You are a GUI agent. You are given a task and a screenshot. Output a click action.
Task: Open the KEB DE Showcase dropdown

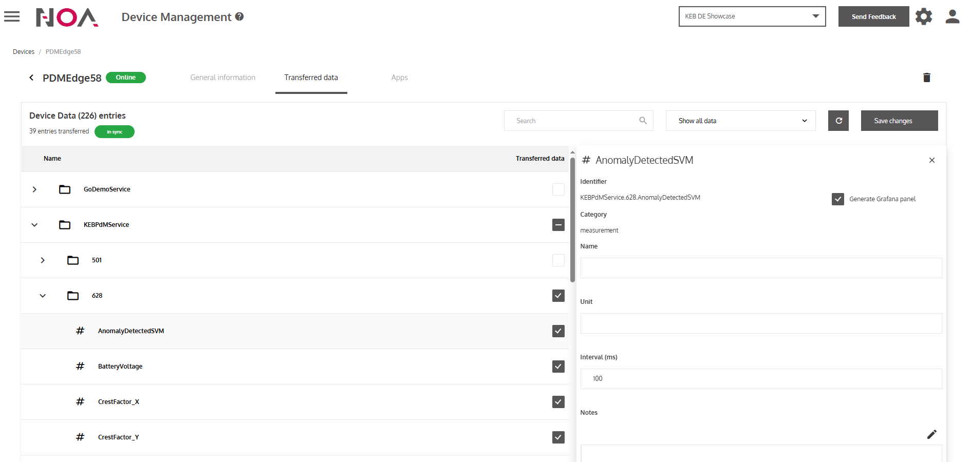pyautogui.click(x=752, y=16)
